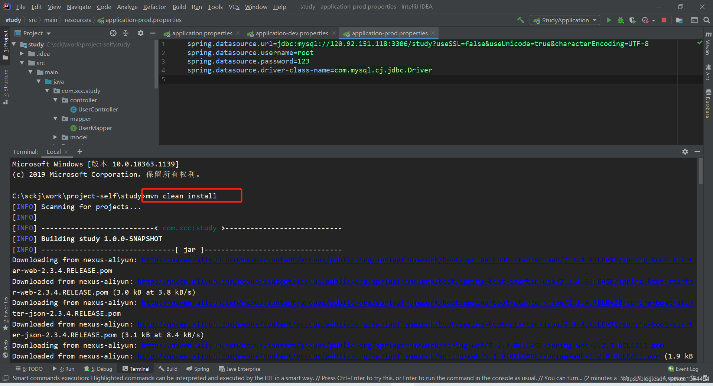Viewport: 713px width, 386px height.
Task: Open the spring-web-5.2.9.RELEASE.pom Downloading link
Action: tap(402, 345)
